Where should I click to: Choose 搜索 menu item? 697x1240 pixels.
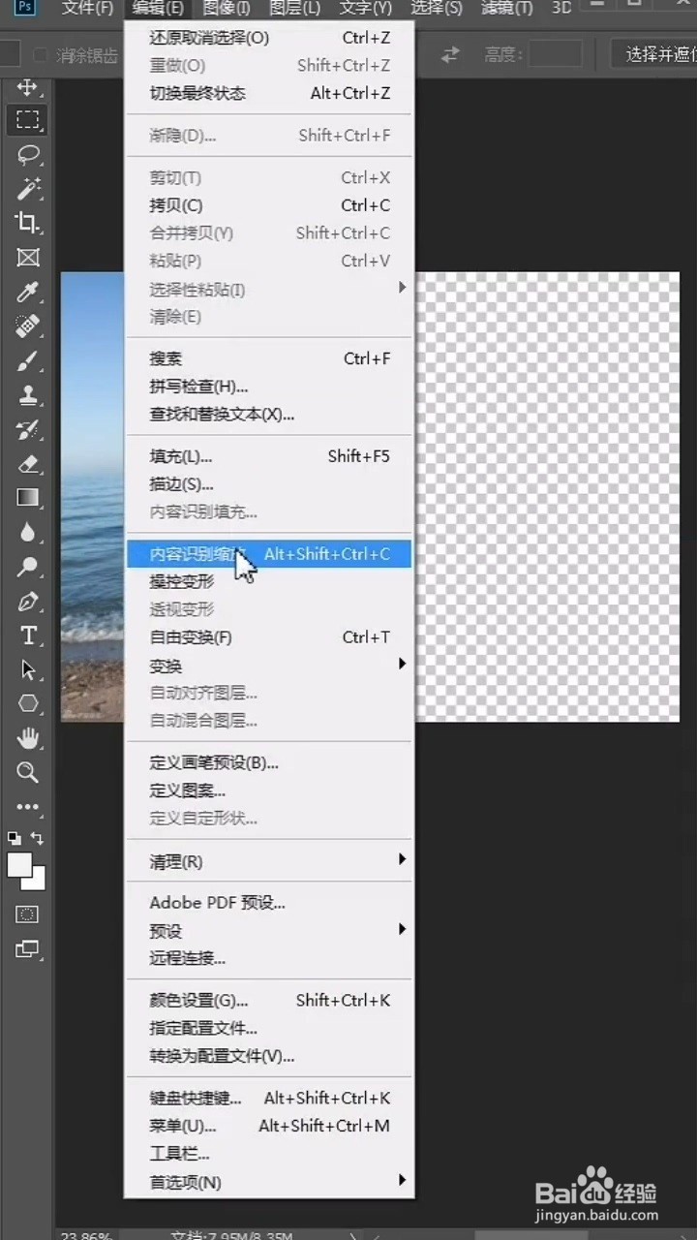point(269,358)
